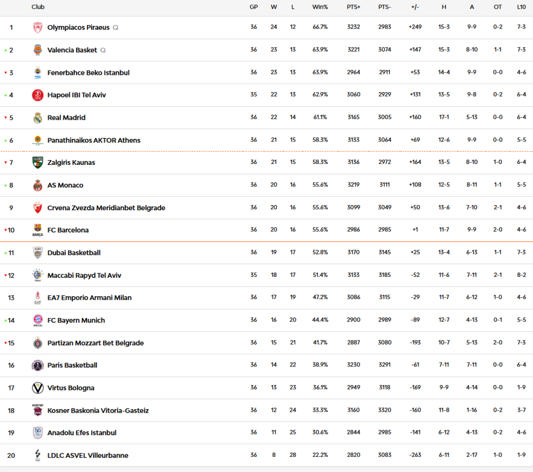The image size is (533, 472).
Task: Click the FC Bayern Munich logo
Action: pyautogui.click(x=37, y=320)
